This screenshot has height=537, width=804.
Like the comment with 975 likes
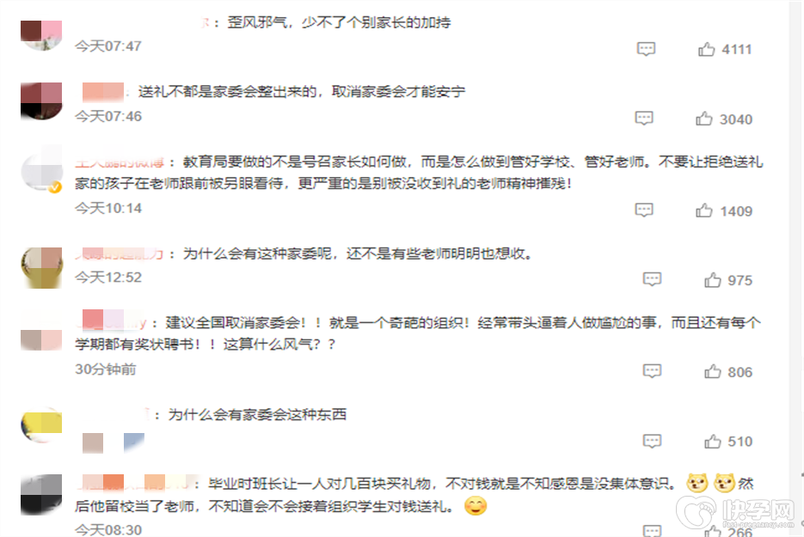(712, 280)
